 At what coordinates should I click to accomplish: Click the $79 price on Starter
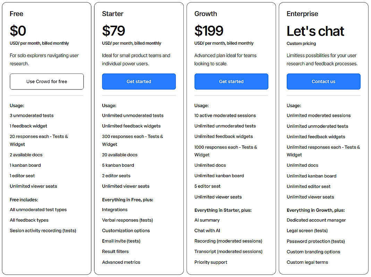point(113,31)
